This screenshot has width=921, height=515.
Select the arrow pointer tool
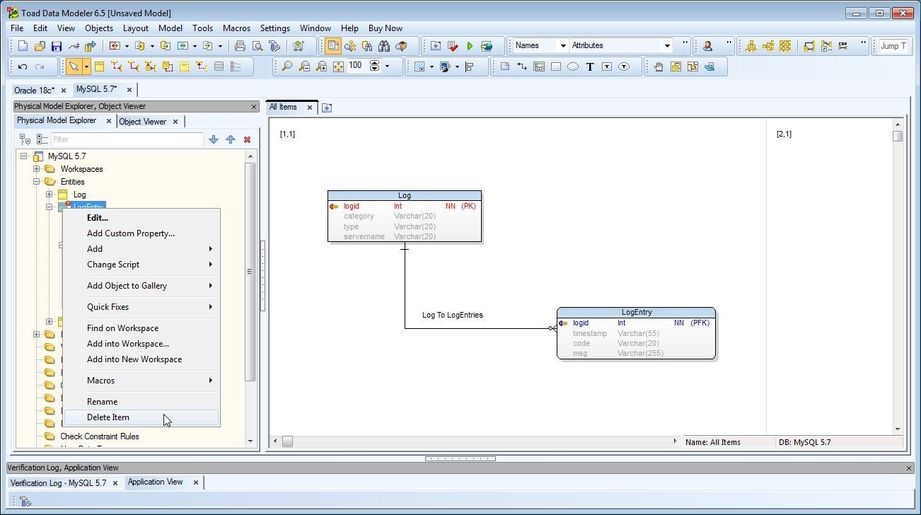tap(73, 66)
